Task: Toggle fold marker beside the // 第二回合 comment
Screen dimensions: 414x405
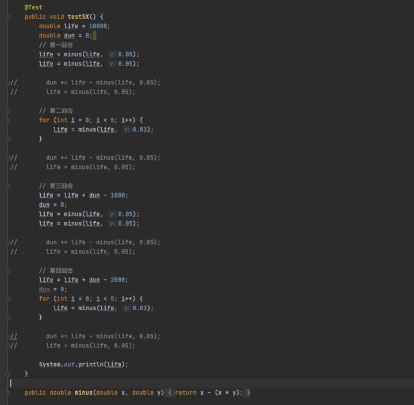Action: tap(7, 111)
